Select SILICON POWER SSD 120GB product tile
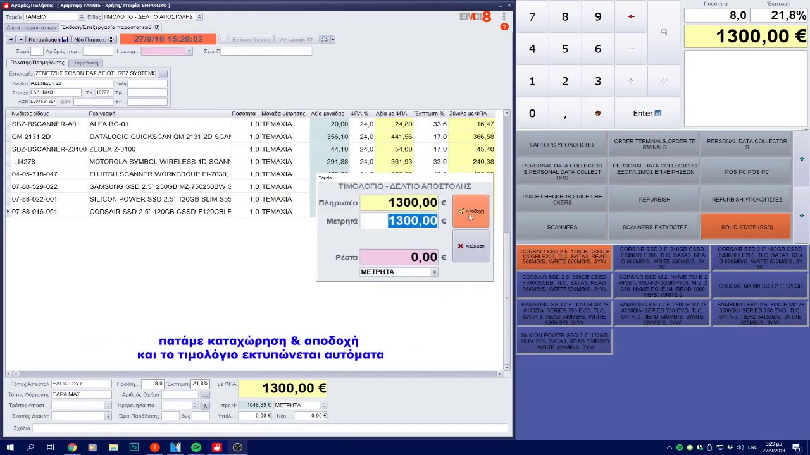The width and height of the screenshot is (810, 455). (564, 341)
